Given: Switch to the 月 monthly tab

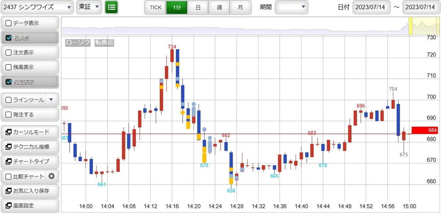Looking at the screenshot, I should (240, 7).
